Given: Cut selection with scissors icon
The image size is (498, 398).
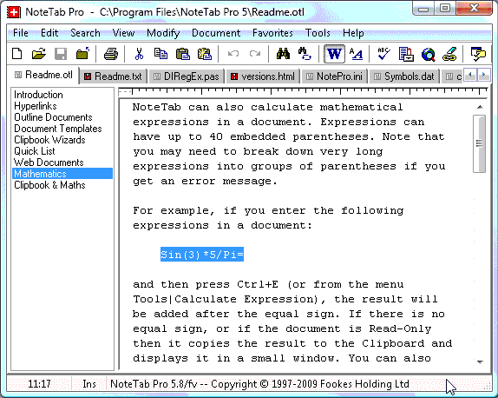Looking at the screenshot, I should click(x=139, y=54).
